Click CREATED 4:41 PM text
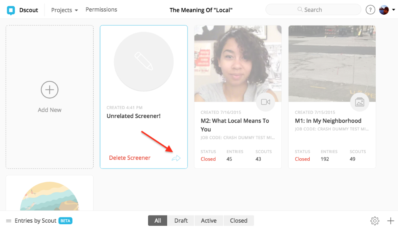 tap(124, 107)
